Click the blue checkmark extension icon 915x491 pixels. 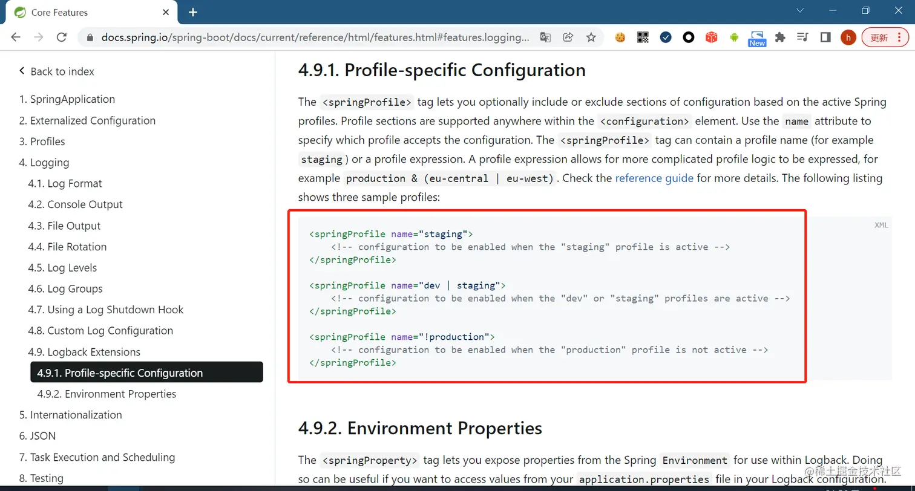(x=666, y=37)
